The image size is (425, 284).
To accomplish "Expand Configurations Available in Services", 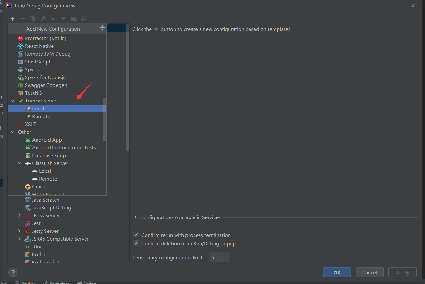I will pos(136,217).
